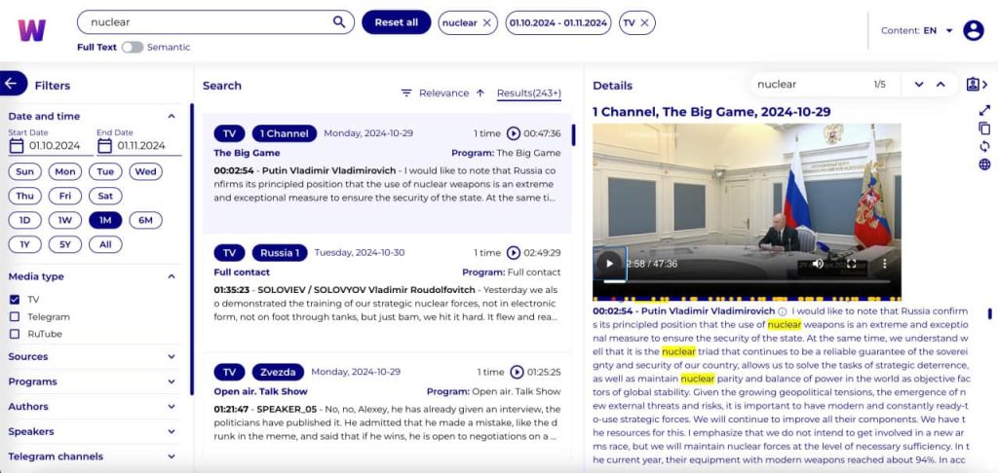Check the Telegram media type checkbox

15,316
